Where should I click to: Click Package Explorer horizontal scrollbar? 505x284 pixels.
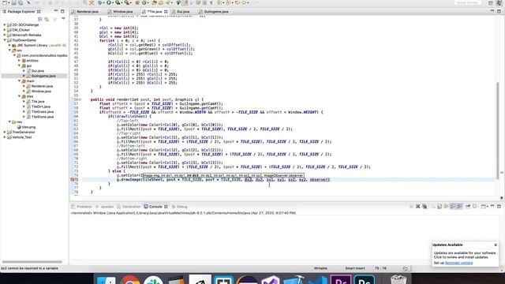tap(32, 262)
